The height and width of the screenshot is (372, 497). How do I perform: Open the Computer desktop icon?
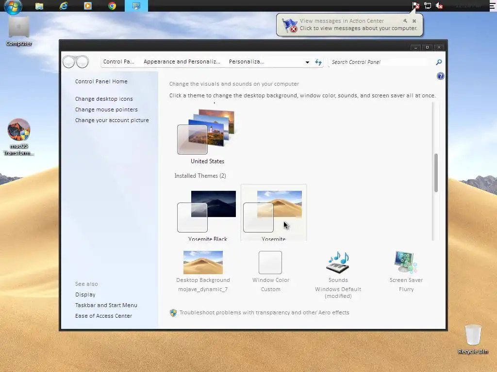[19, 31]
